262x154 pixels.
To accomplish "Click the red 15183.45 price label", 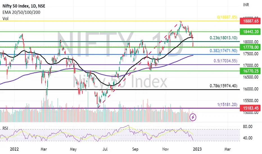I will [251, 108].
